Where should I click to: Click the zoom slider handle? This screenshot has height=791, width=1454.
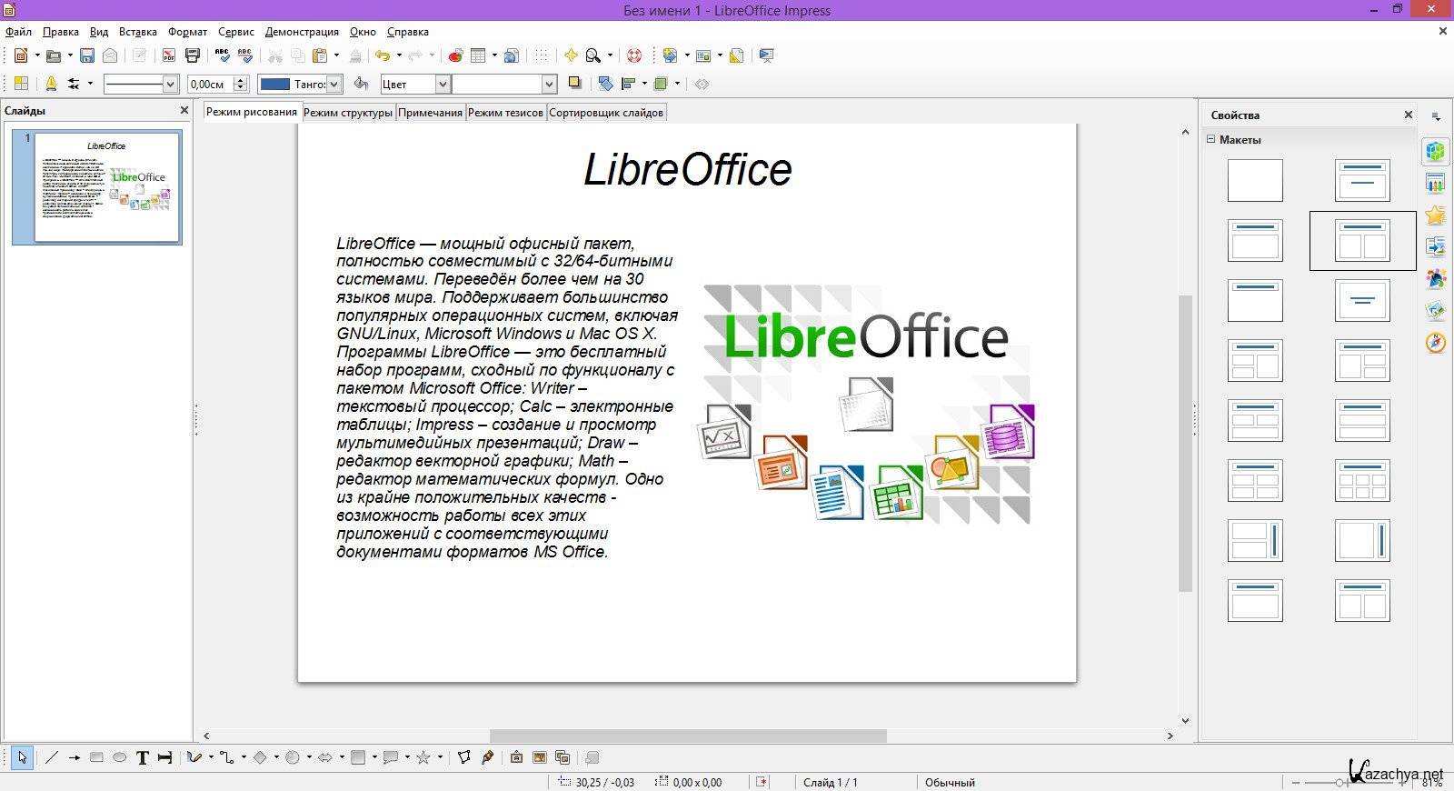point(1341,782)
